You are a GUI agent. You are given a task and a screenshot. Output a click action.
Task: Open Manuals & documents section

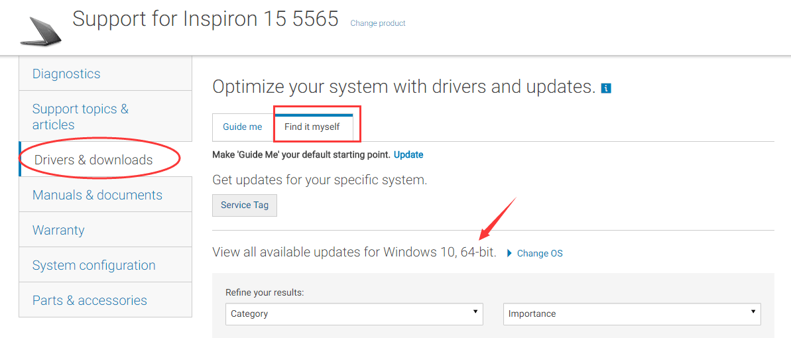105,195
